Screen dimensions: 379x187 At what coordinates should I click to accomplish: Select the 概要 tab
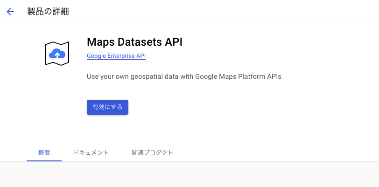coord(44,152)
